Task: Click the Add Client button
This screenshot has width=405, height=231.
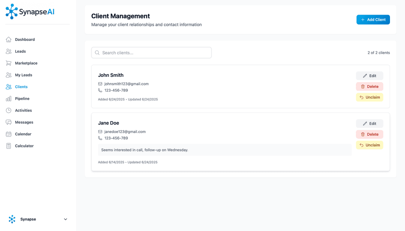Action: [x=373, y=19]
